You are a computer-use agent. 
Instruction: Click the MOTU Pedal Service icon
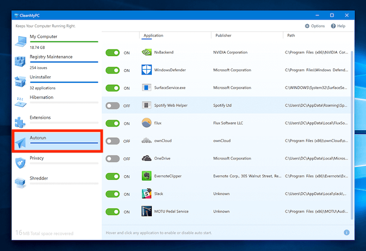pyautogui.click(x=147, y=211)
